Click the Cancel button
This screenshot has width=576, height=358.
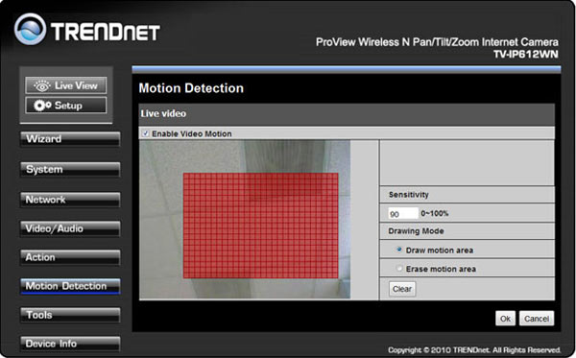pos(537,319)
